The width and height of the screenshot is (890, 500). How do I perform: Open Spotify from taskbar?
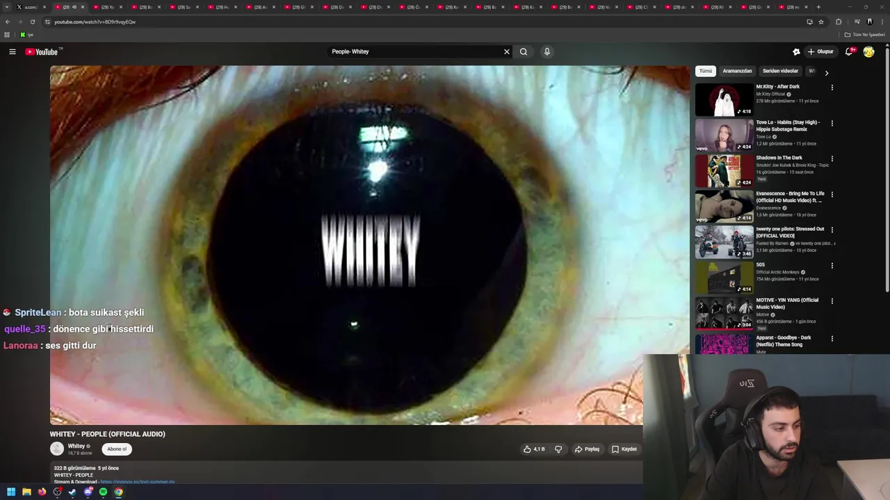[x=103, y=492]
